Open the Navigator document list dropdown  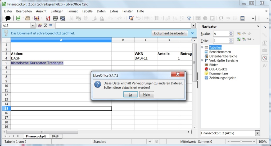(x=257, y=133)
